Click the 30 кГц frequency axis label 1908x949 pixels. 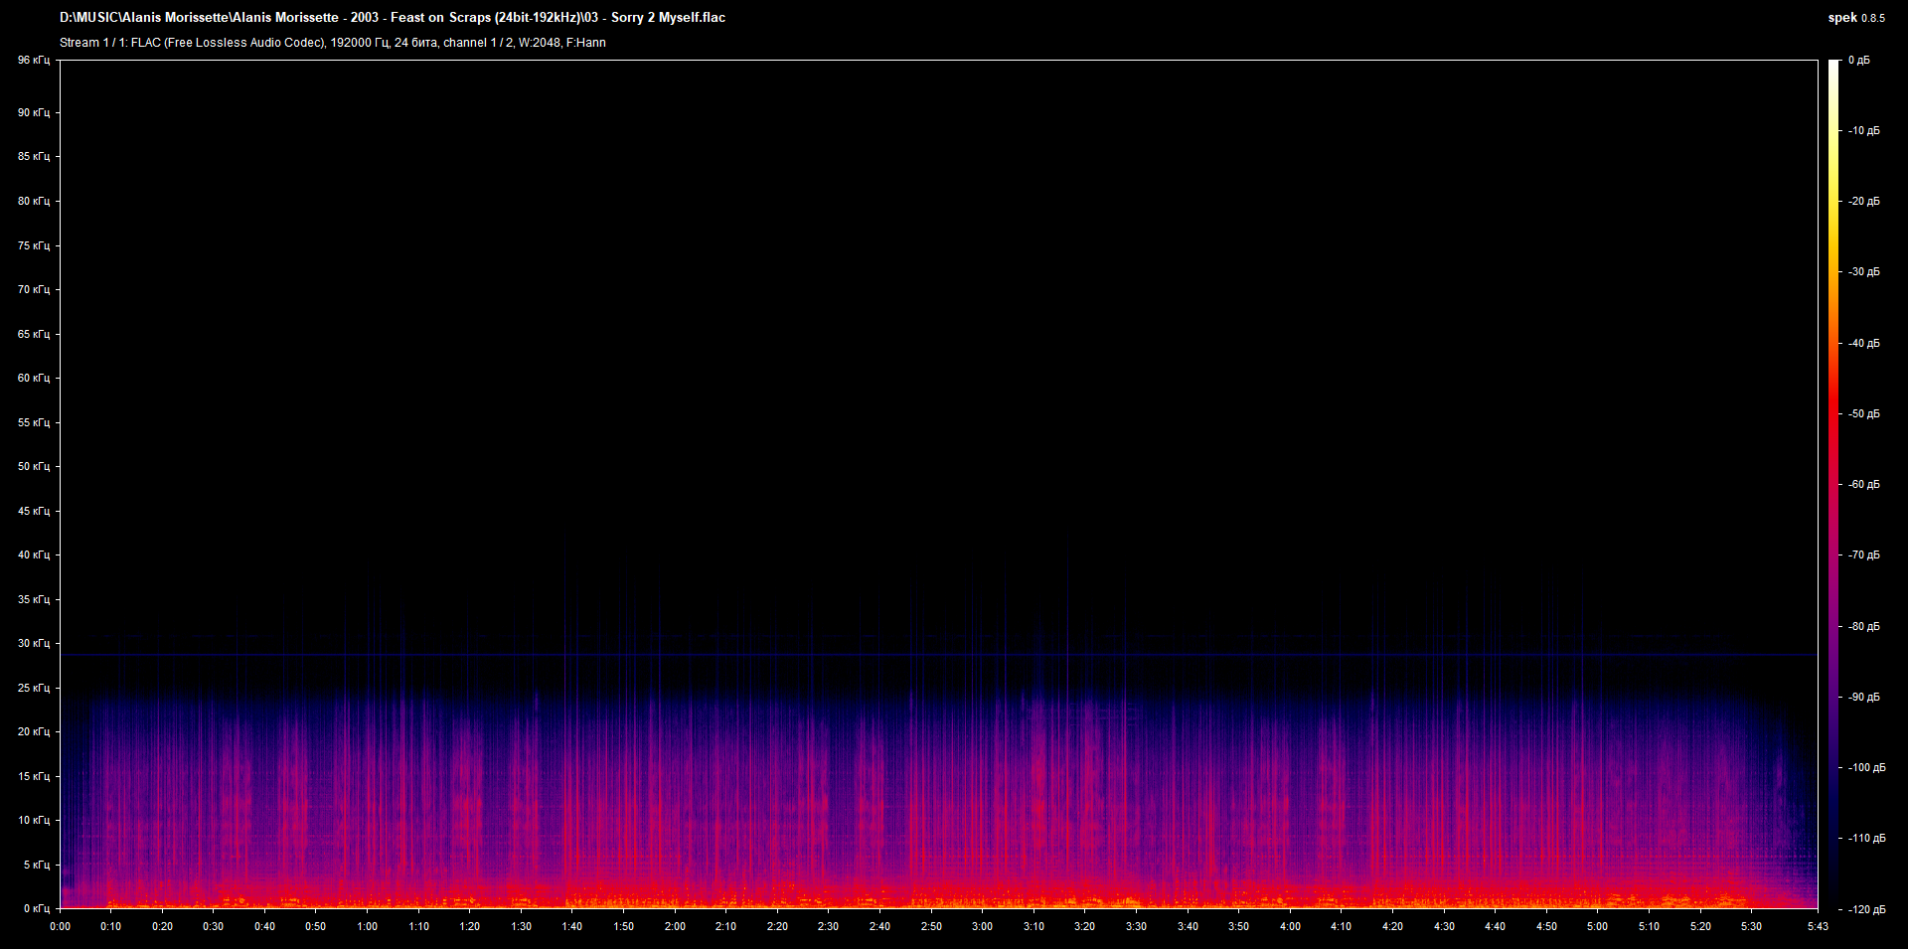coord(33,644)
